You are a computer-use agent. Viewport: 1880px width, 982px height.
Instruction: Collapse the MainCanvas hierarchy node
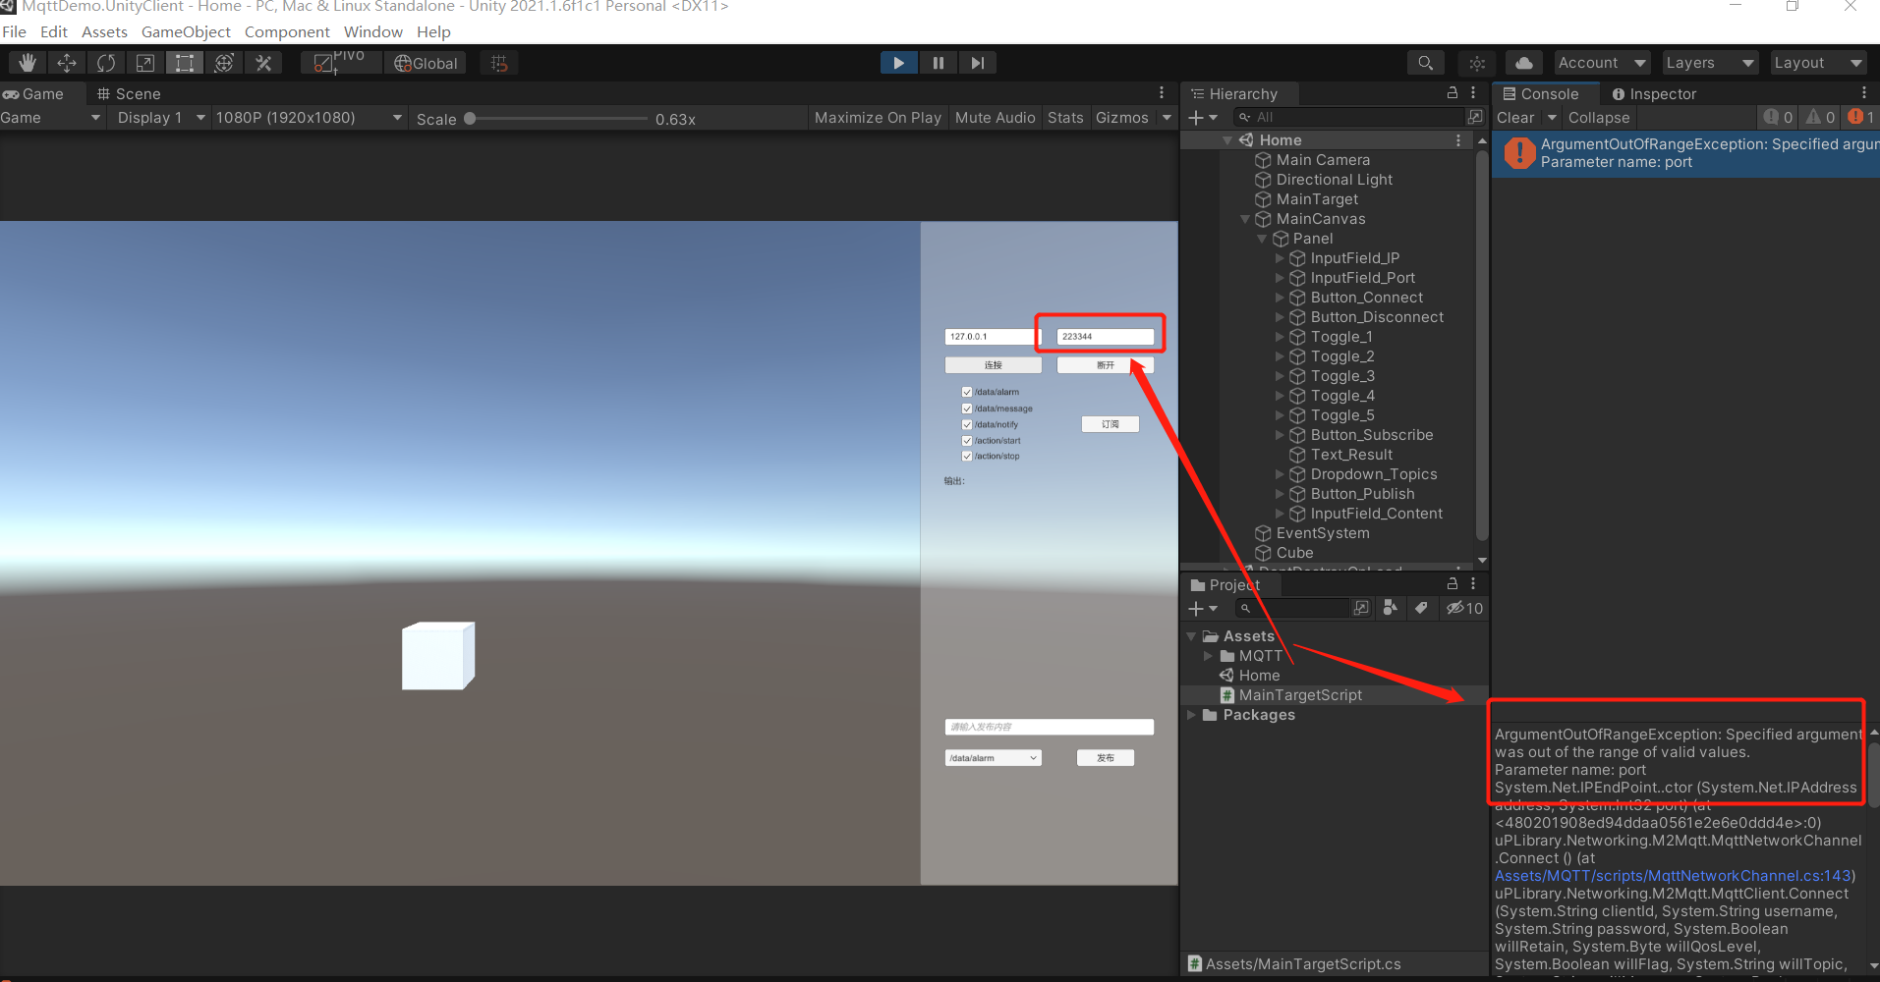pos(1244,218)
